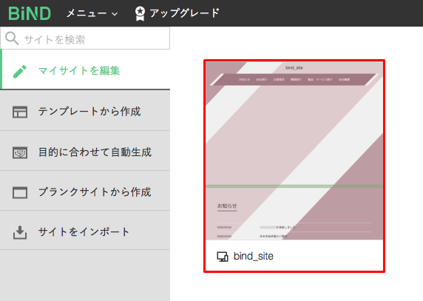Screen dimensions: 423x301
Task: Click the blank site window icon
Action: (20, 192)
